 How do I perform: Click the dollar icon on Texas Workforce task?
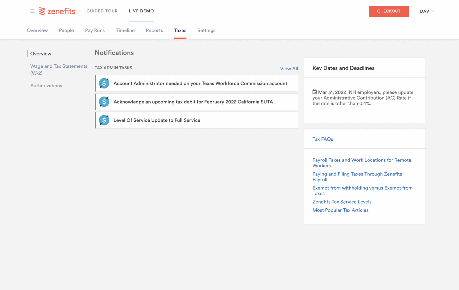click(104, 83)
